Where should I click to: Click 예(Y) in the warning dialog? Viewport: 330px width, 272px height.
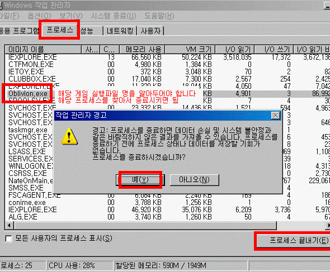click(x=140, y=180)
